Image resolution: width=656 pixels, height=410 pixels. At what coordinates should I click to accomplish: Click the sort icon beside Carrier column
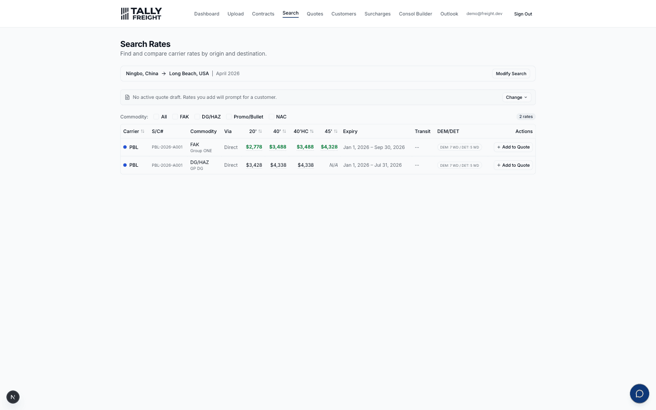click(x=142, y=131)
